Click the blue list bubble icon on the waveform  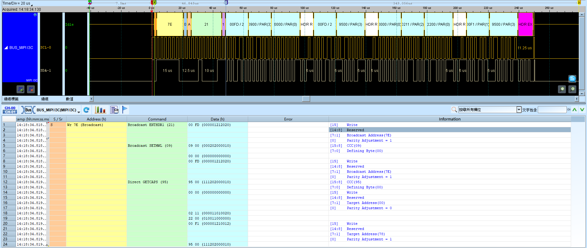(x=572, y=79)
